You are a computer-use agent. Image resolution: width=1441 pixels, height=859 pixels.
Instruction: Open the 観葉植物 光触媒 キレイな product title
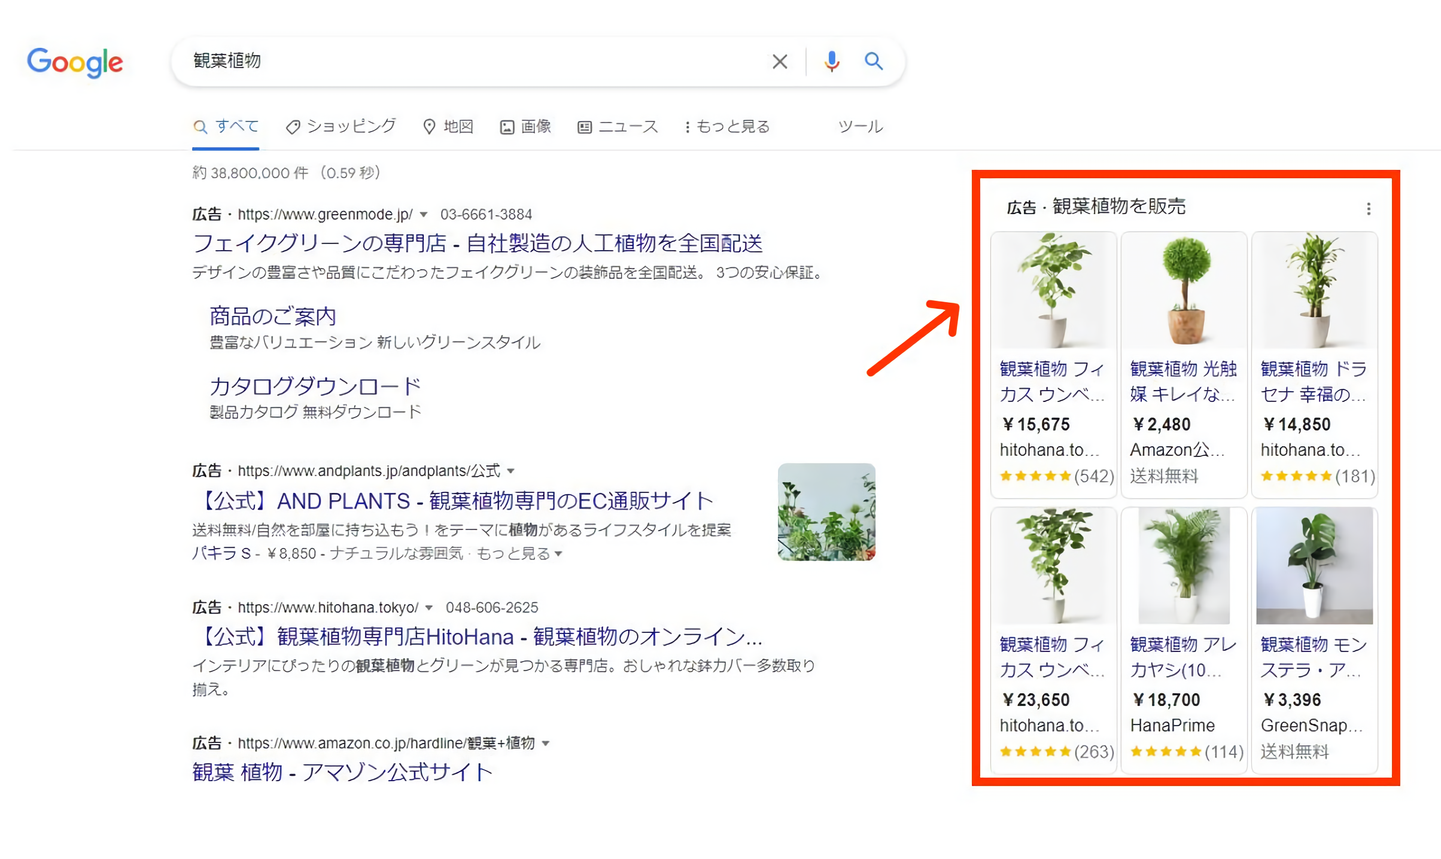point(1183,381)
